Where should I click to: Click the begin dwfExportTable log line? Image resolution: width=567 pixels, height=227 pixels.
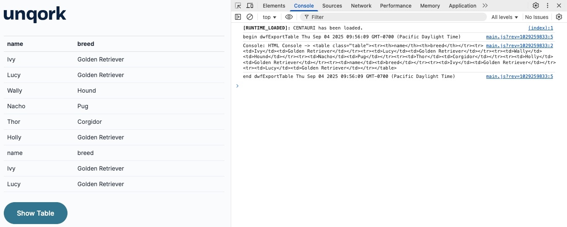point(352,37)
